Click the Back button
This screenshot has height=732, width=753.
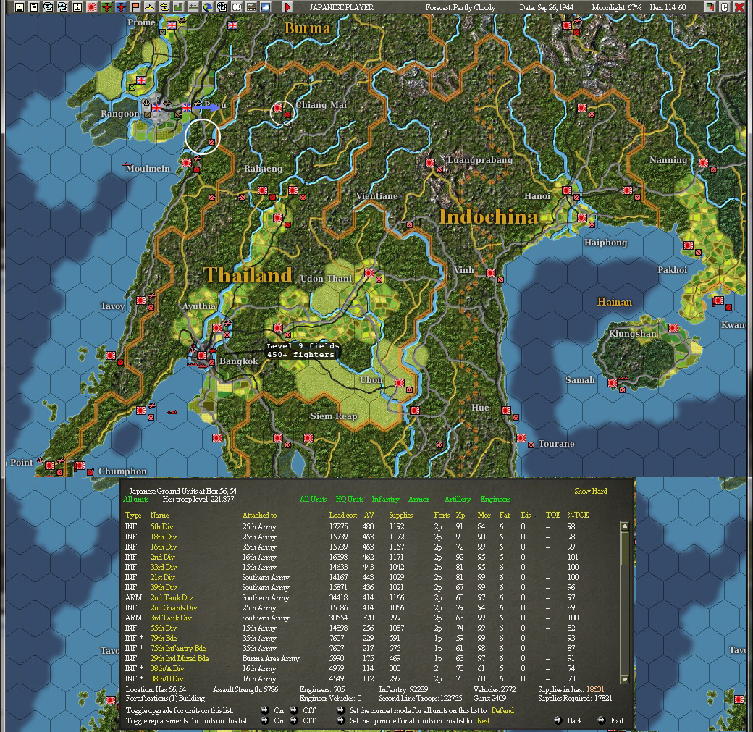tap(574, 720)
